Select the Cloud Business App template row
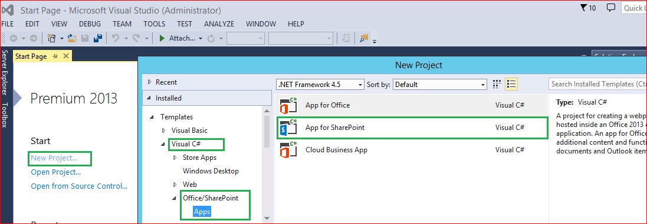The width and height of the screenshot is (647, 224). (412, 150)
